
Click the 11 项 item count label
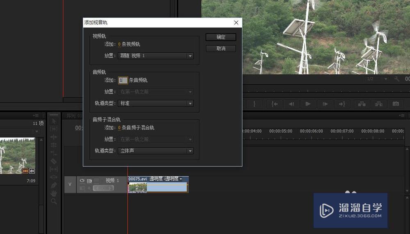(38, 123)
